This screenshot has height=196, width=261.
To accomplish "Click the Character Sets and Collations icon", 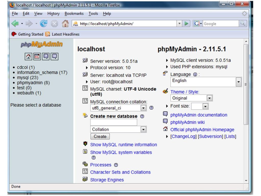I will coord(85,171).
